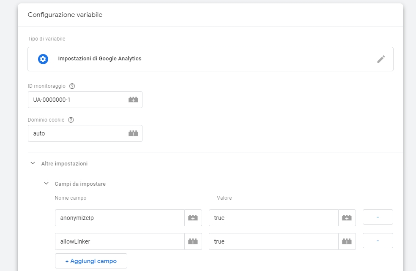Collapse the Altre impostazioni section
The image size is (416, 271).
(x=33, y=163)
